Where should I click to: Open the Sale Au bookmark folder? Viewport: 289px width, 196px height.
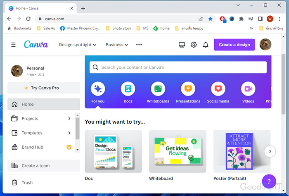tap(46, 28)
